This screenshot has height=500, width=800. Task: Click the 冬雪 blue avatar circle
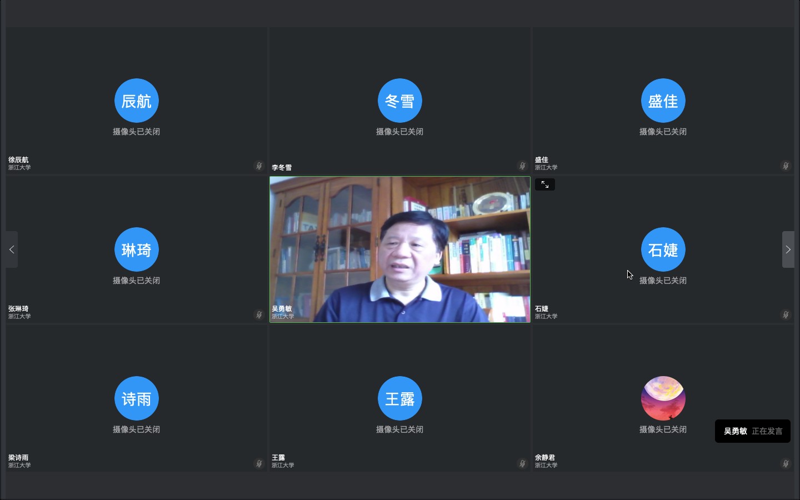400,101
